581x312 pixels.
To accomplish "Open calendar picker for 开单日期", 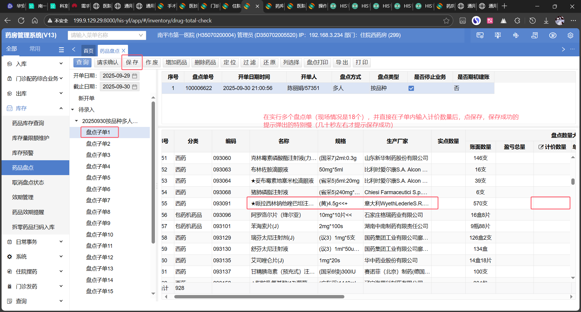I will click(135, 76).
